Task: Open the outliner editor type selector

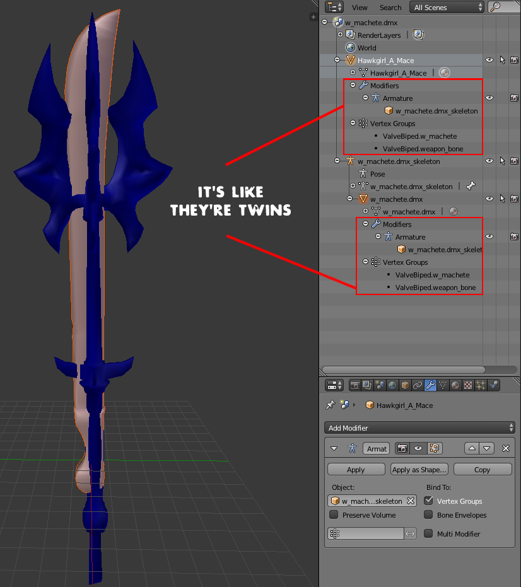Action: click(x=334, y=7)
